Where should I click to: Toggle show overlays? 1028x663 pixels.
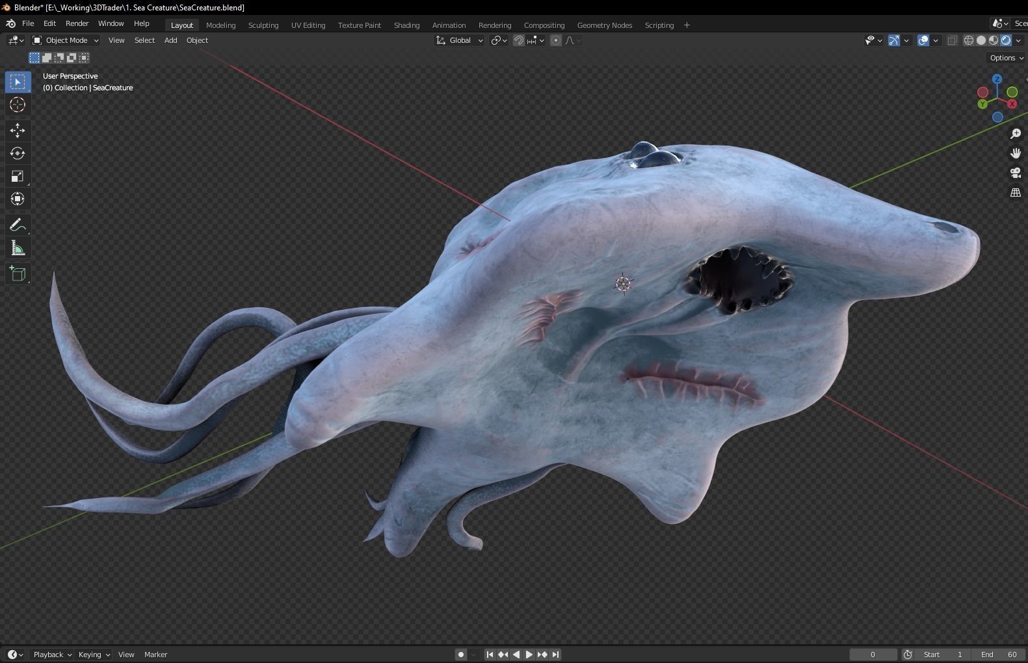(923, 40)
